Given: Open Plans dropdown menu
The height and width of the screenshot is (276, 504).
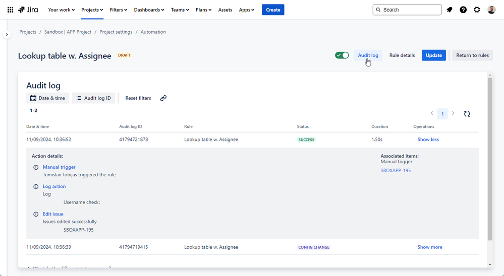Looking at the screenshot, I should click(203, 10).
